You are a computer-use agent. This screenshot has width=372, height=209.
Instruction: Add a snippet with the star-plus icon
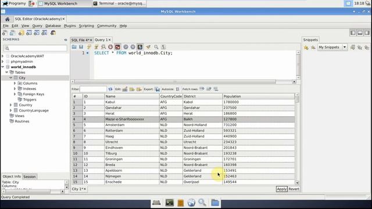point(306,48)
